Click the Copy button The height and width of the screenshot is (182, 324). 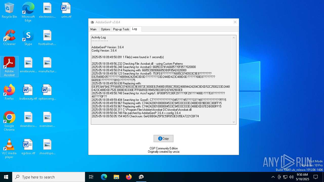[x=164, y=139]
